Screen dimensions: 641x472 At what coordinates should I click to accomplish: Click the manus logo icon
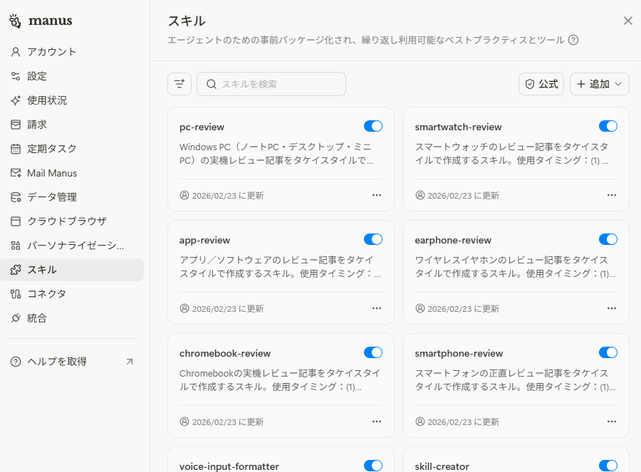pyautogui.click(x=16, y=21)
